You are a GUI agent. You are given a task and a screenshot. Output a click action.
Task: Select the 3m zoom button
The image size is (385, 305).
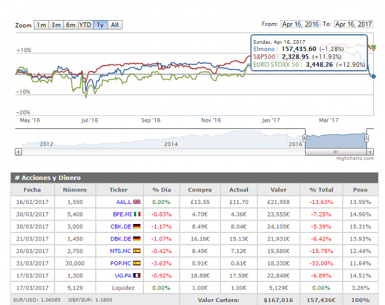[56, 25]
